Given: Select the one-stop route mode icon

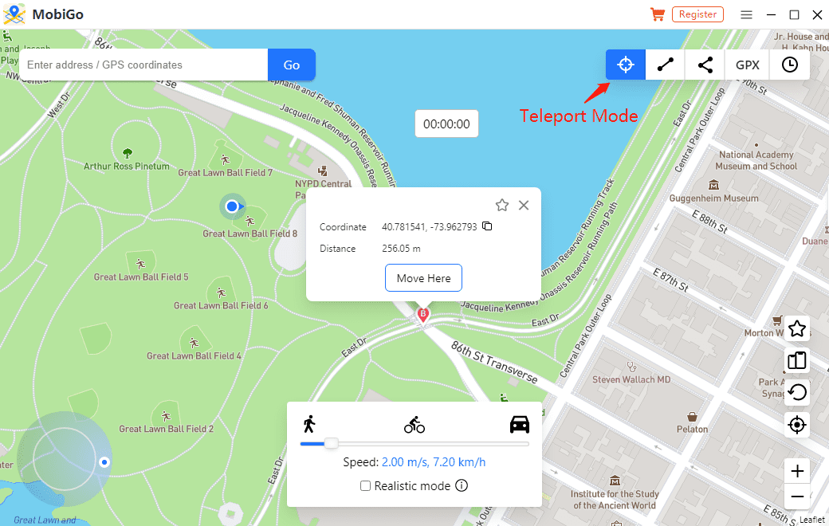Looking at the screenshot, I should coord(666,65).
